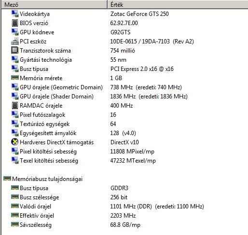248x235 pixels.
Task: Click the Mező column header
Action: pyautogui.click(x=54, y=4)
